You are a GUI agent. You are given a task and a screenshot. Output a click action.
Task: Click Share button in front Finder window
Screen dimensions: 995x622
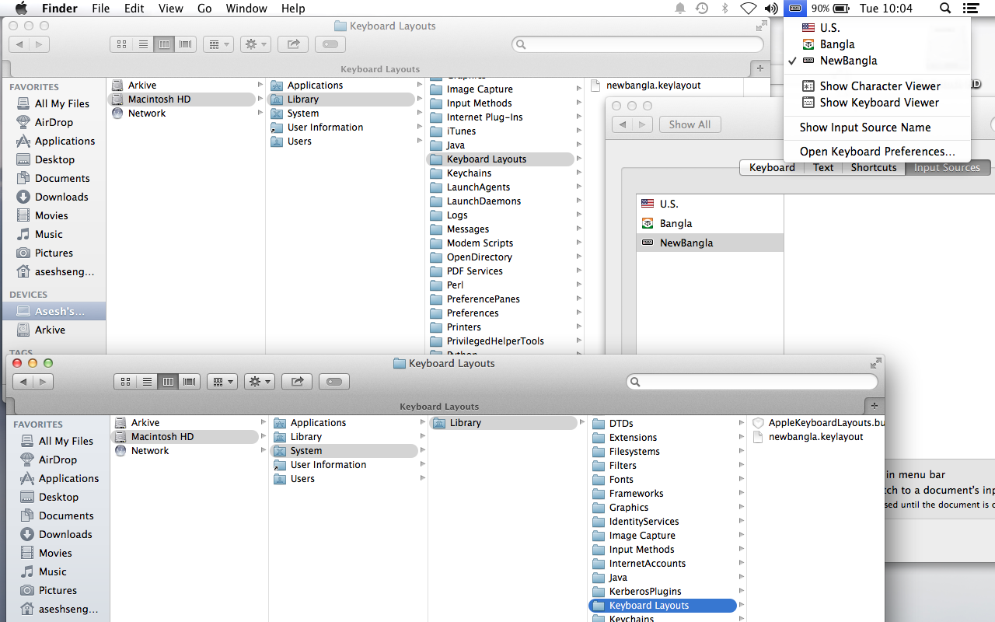(296, 382)
